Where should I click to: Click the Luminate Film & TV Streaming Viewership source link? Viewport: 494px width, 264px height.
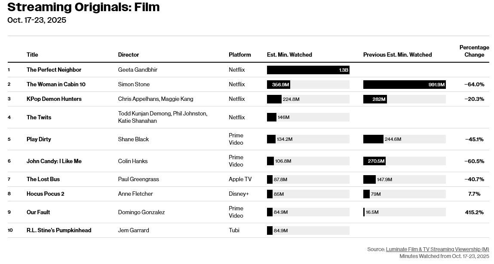pyautogui.click(x=437, y=249)
